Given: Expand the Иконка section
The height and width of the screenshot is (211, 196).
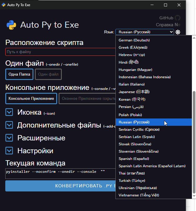Looking at the screenshot, I should click(x=9, y=112).
